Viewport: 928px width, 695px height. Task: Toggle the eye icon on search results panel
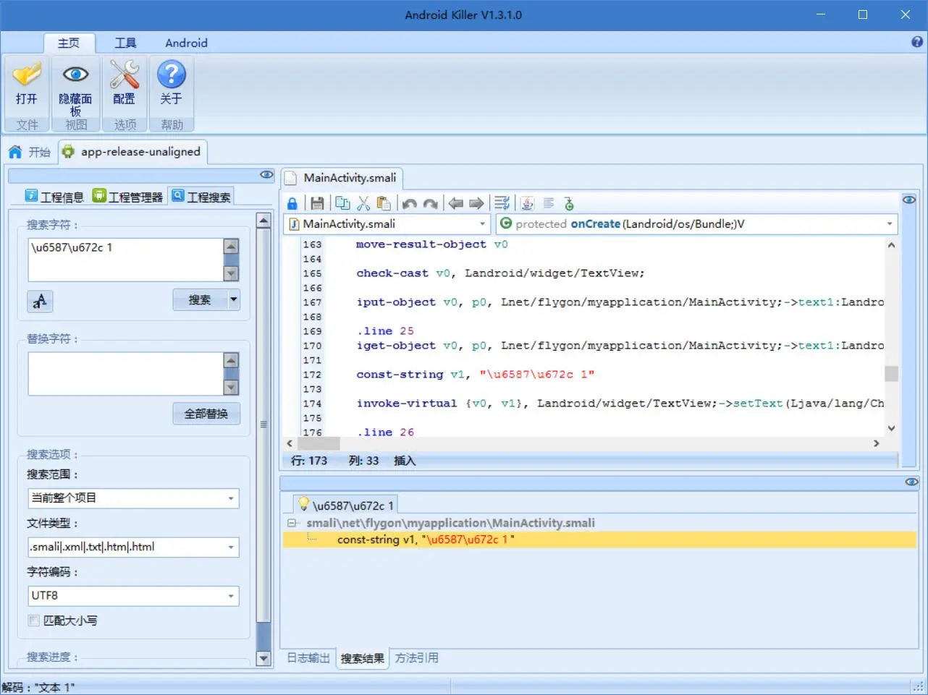pyautogui.click(x=911, y=482)
